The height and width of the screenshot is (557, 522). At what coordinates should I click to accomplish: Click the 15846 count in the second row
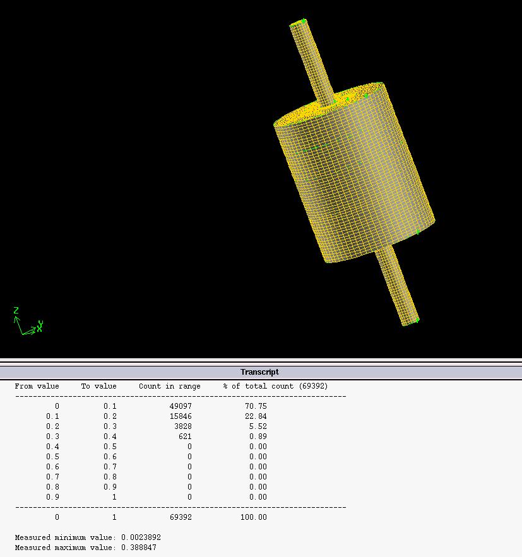point(181,416)
